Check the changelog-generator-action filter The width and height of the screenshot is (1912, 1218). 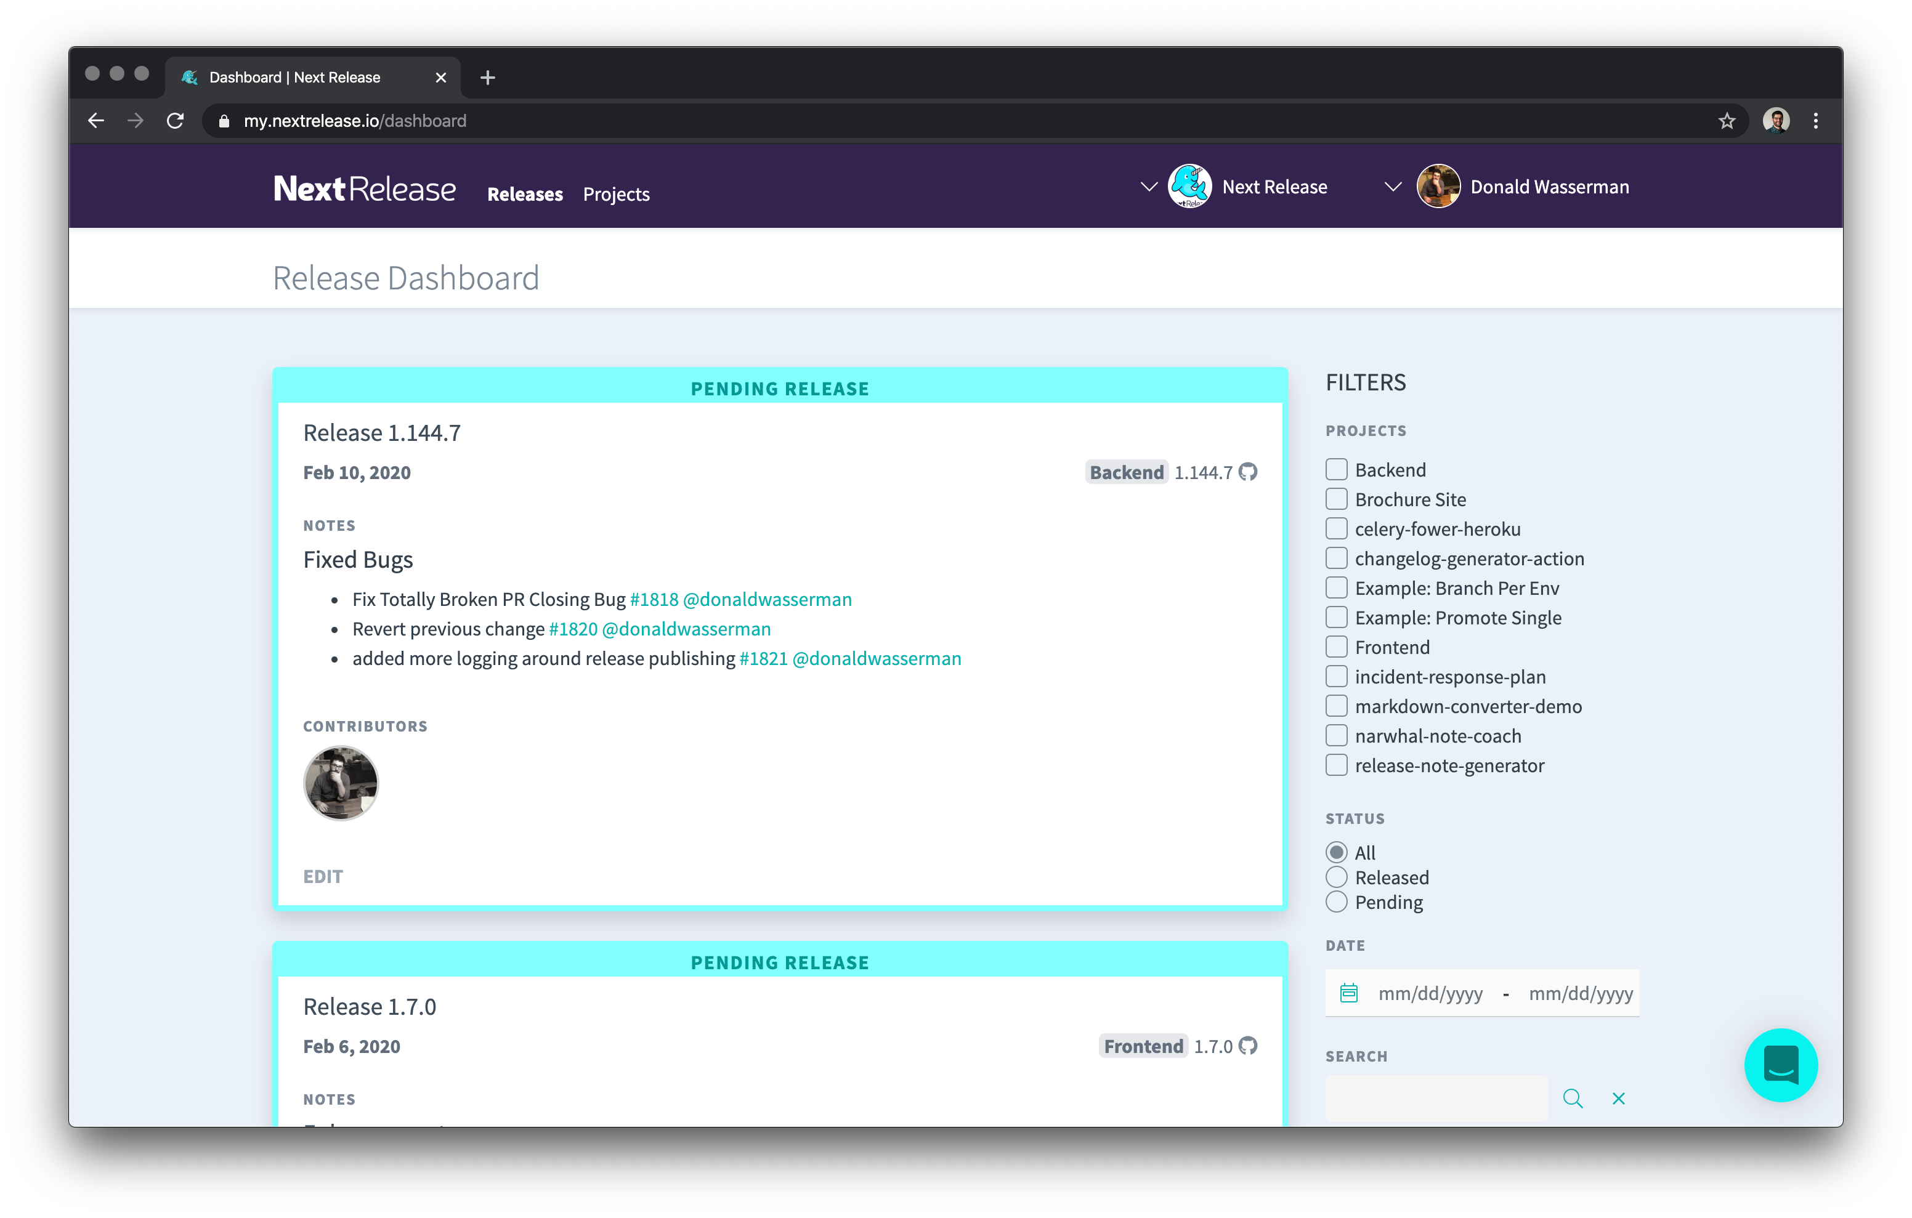click(x=1336, y=558)
